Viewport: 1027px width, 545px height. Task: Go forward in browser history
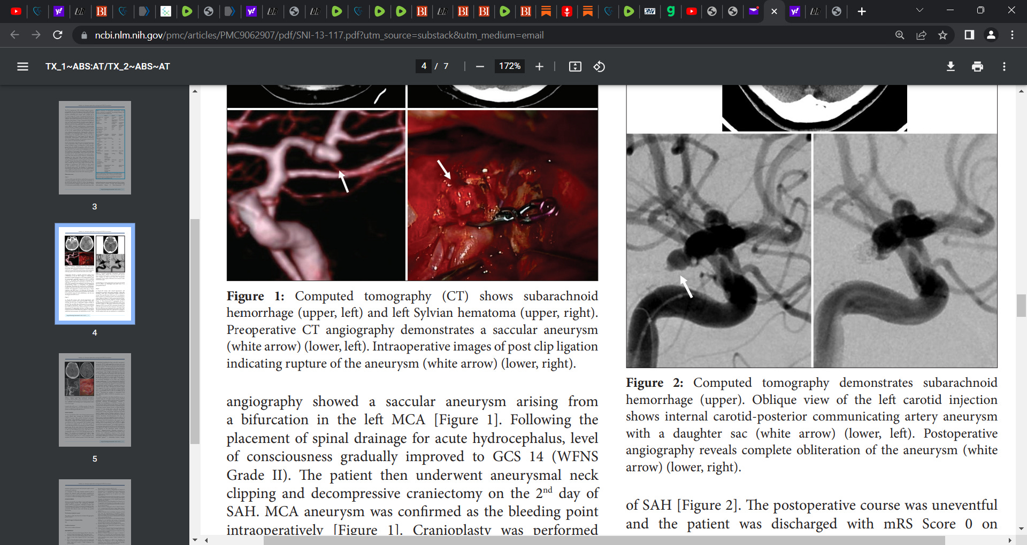(36, 35)
